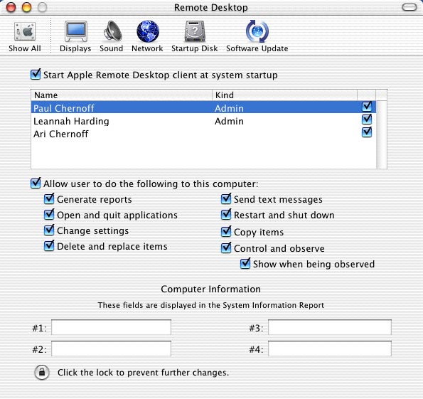
Task: Sort user list by Kind column header
Action: pos(285,95)
